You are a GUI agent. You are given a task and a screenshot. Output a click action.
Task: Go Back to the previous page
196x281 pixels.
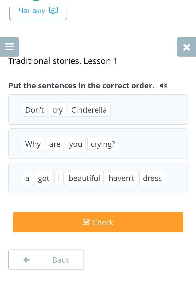click(x=46, y=260)
